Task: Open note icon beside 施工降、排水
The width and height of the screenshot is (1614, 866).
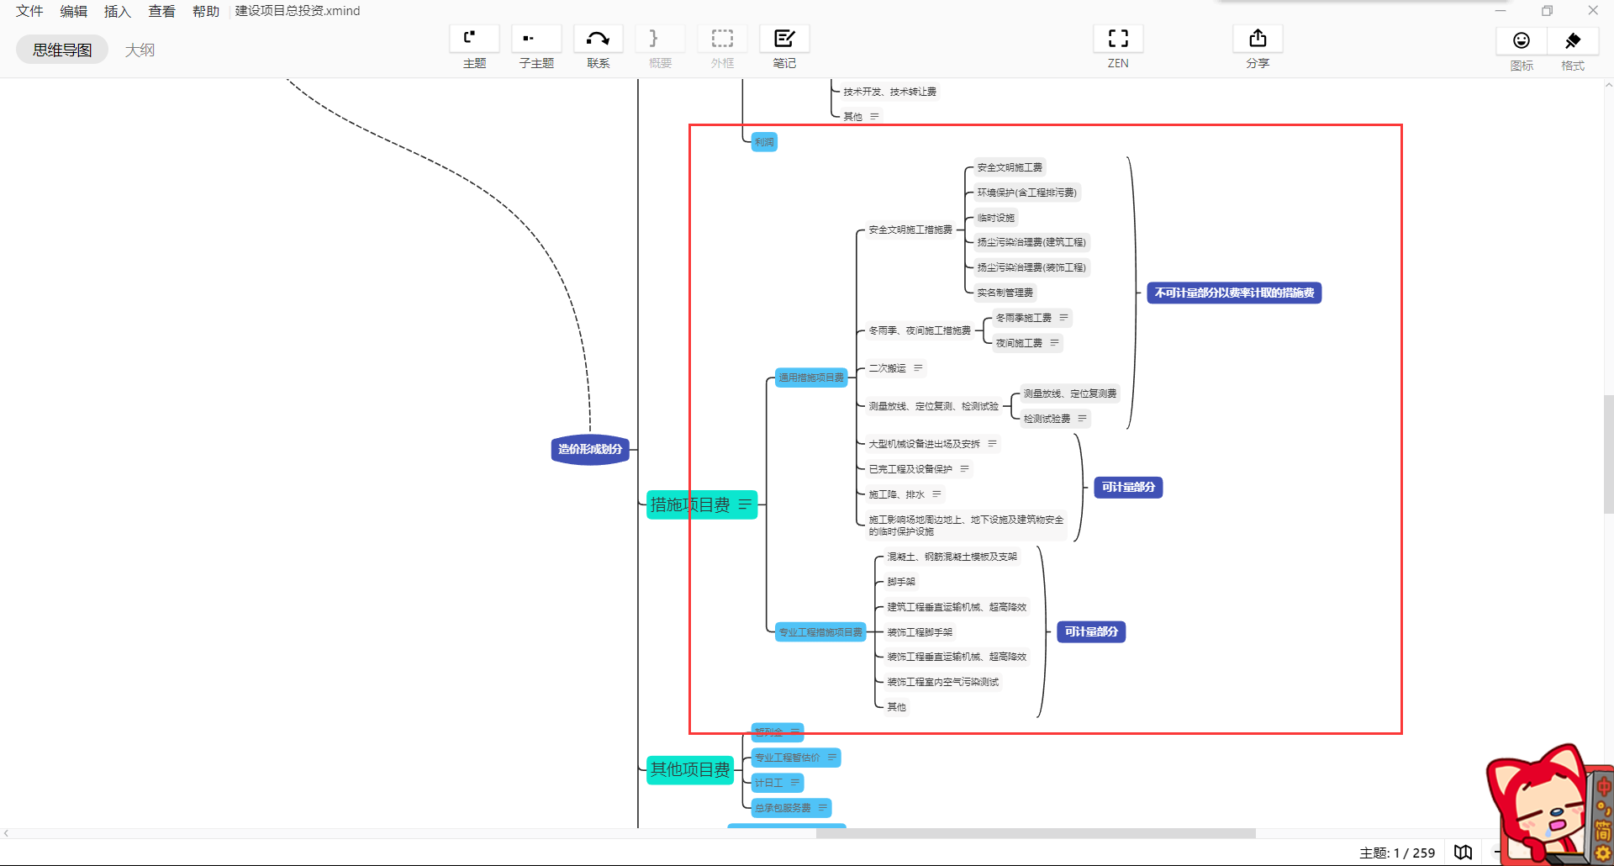Action: (x=936, y=494)
